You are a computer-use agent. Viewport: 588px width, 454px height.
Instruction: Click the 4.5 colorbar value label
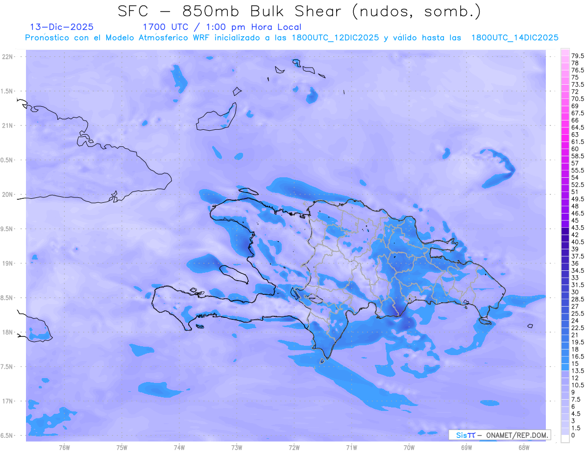pos(576,413)
